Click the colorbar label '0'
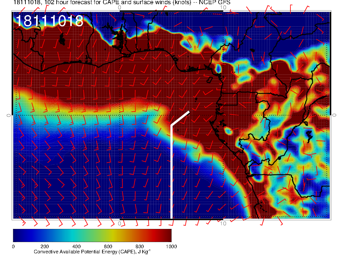This screenshot has height=262, width=340. pos(14,247)
